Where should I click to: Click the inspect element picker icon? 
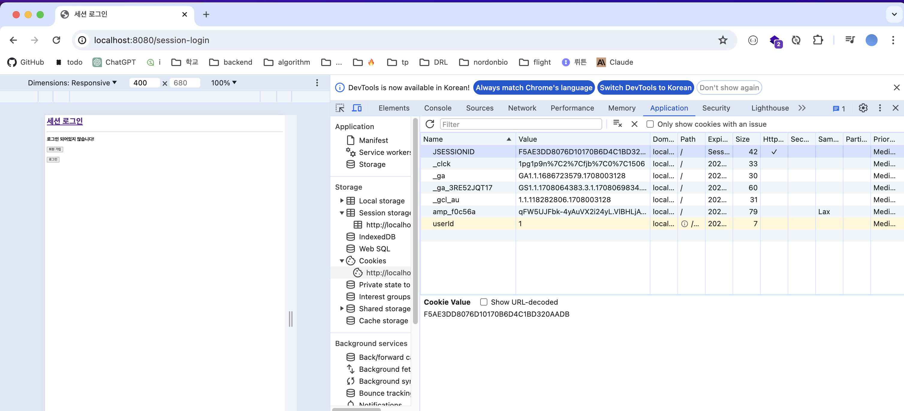pyautogui.click(x=340, y=108)
